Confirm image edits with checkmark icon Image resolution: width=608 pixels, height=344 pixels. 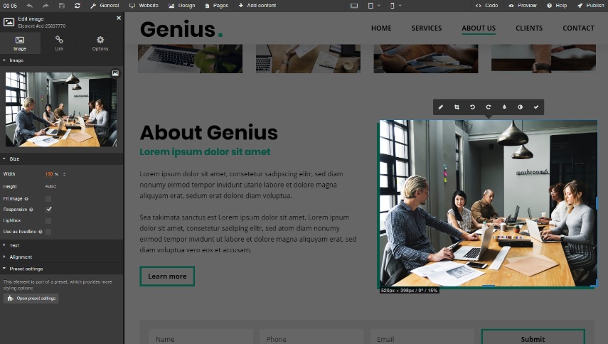click(x=536, y=107)
